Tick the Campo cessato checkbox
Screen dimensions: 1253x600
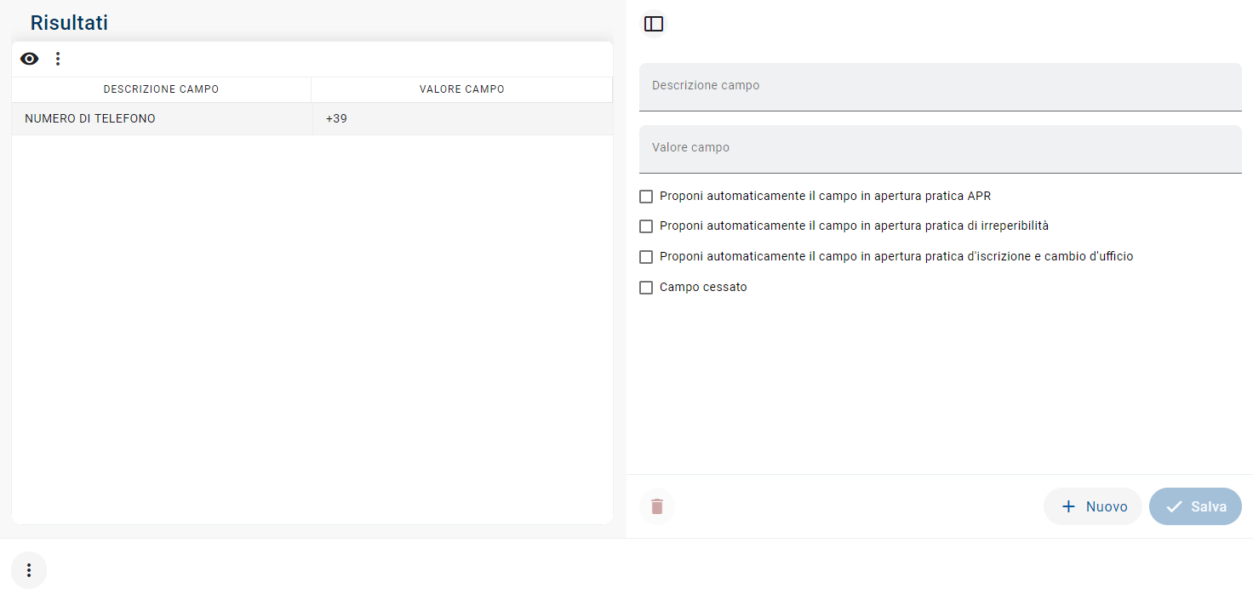(646, 288)
